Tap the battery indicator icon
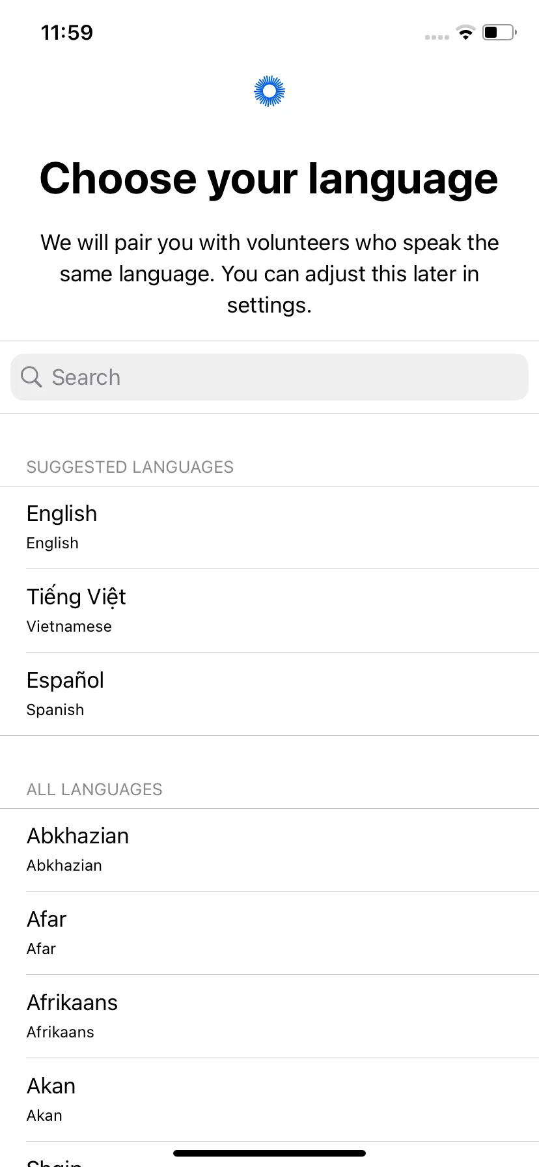The width and height of the screenshot is (539, 1167). click(499, 32)
